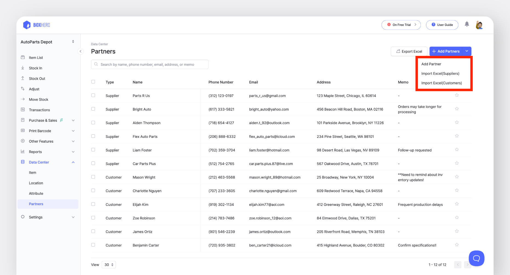Open the Add Partners dropdown arrow

click(467, 51)
